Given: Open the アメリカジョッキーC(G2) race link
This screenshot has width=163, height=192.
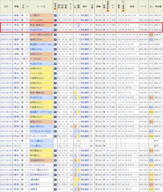Looking at the screenshot, I should click(40, 131).
